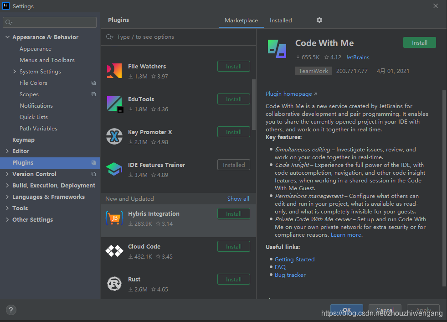
Task: Open the Learn more link
Action: coord(346,234)
